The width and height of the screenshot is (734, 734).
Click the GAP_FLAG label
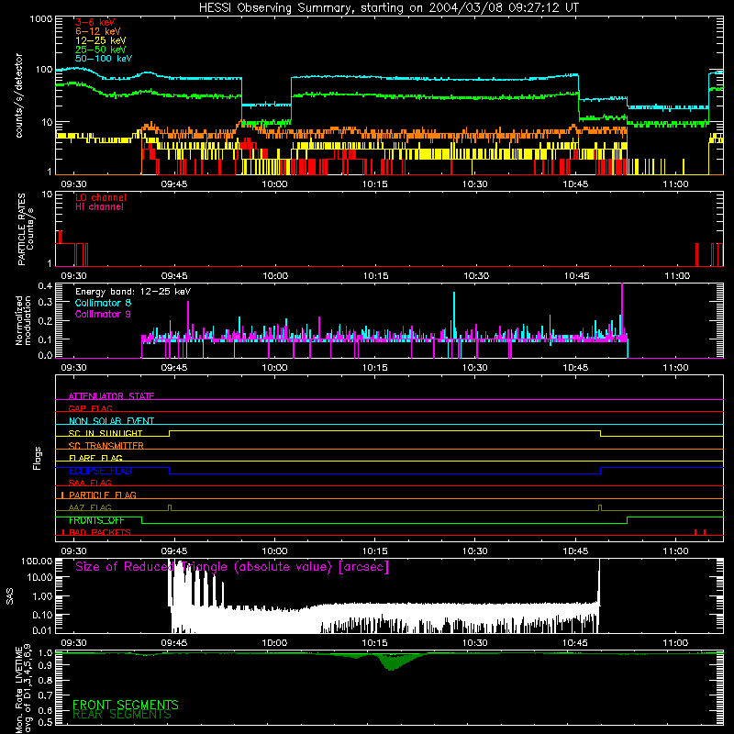90,408
